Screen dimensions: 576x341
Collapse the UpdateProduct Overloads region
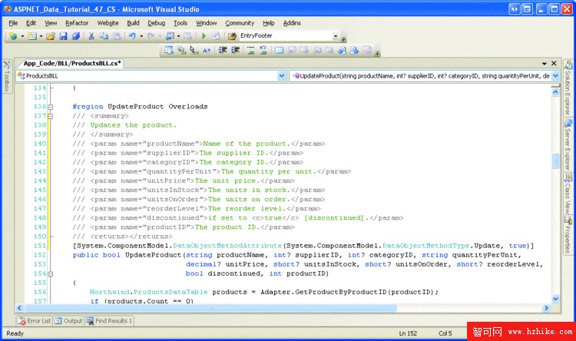[51, 107]
